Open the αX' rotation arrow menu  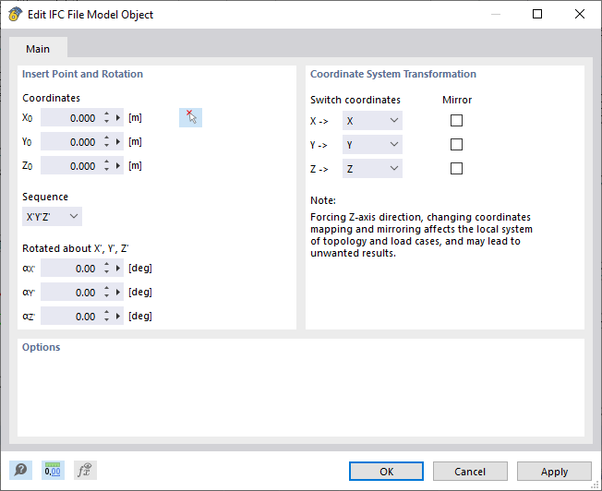(x=119, y=269)
